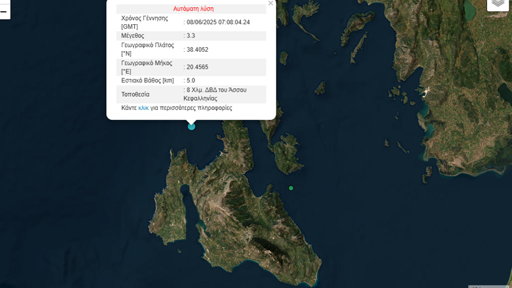The image size is (512, 288).
Task: Open the map layers control
Action: pyautogui.click(x=498, y=3)
